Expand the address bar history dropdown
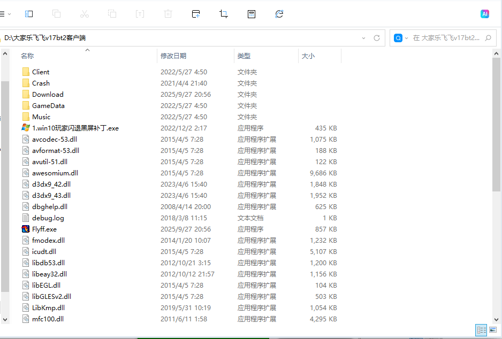 click(364, 38)
